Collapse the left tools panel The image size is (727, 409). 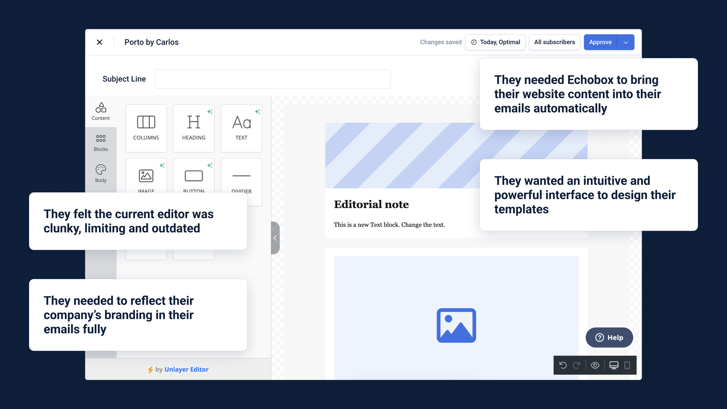click(x=275, y=238)
